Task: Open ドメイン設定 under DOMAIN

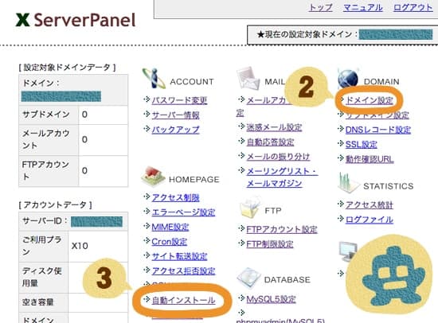Action: 370,100
